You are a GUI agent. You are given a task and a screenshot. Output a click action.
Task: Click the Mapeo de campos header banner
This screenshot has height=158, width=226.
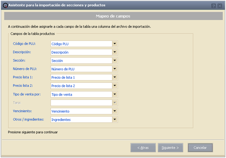pyautogui.click(x=113, y=16)
